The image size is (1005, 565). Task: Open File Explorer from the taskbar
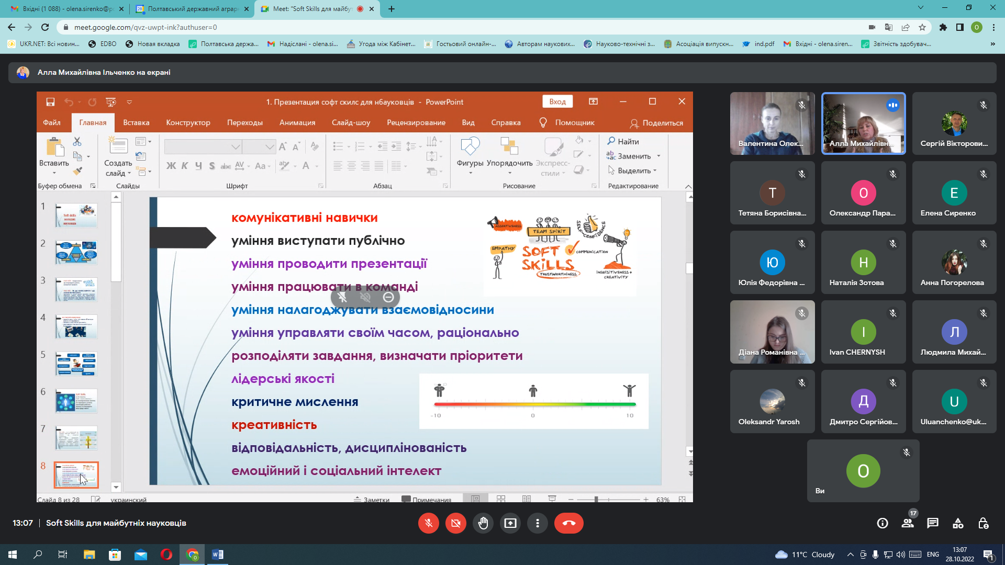90,555
